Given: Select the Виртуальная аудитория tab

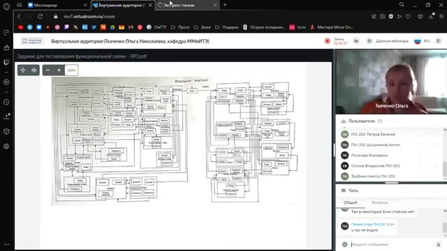Looking at the screenshot, I should coord(123,5).
